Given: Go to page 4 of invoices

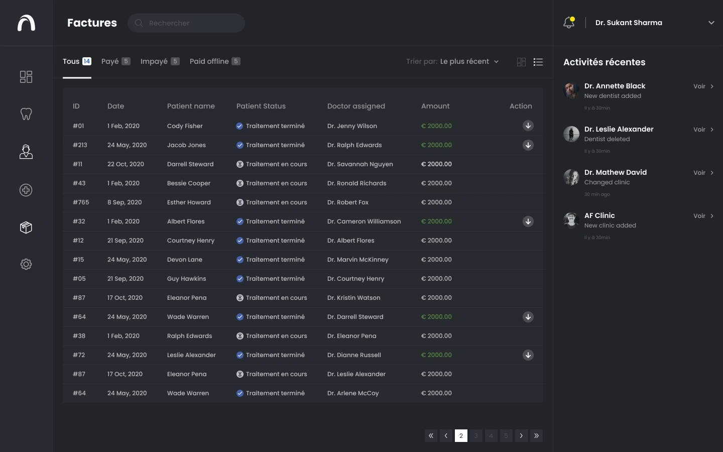Looking at the screenshot, I should tap(491, 436).
